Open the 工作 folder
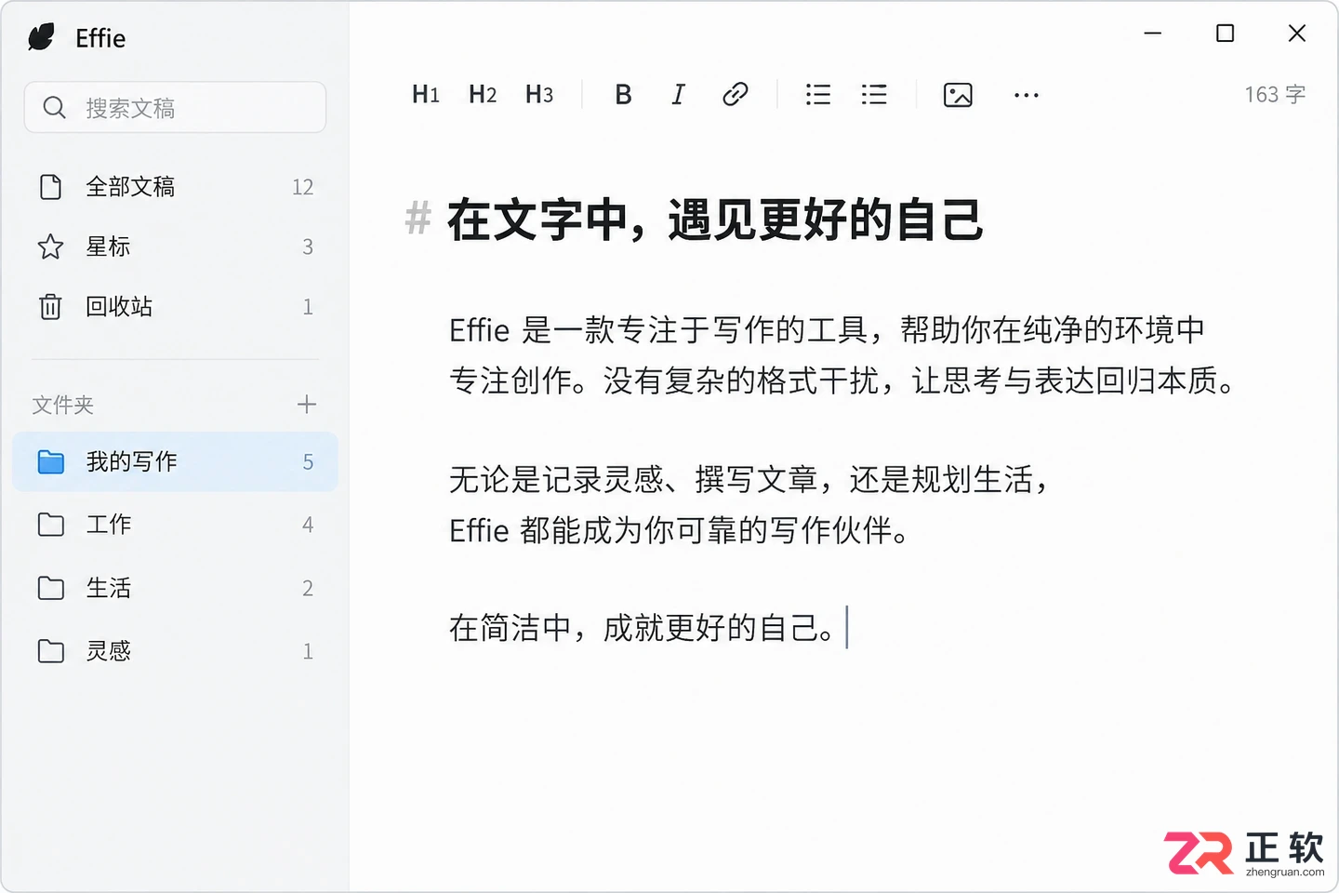 [175, 525]
